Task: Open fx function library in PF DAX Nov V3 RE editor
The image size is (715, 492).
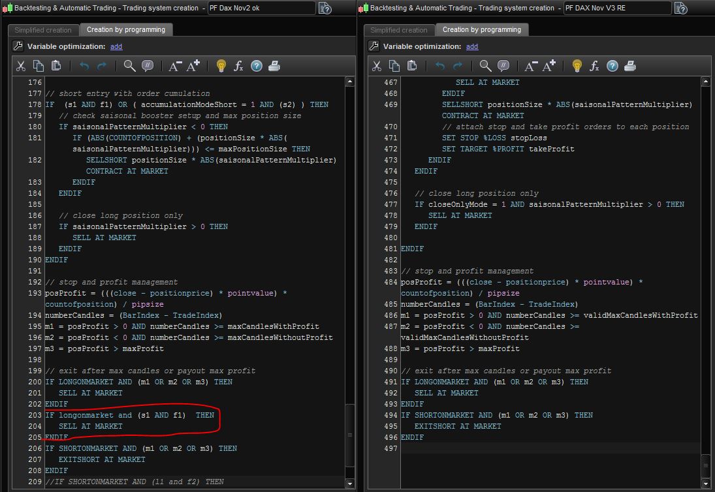Action: (x=594, y=66)
